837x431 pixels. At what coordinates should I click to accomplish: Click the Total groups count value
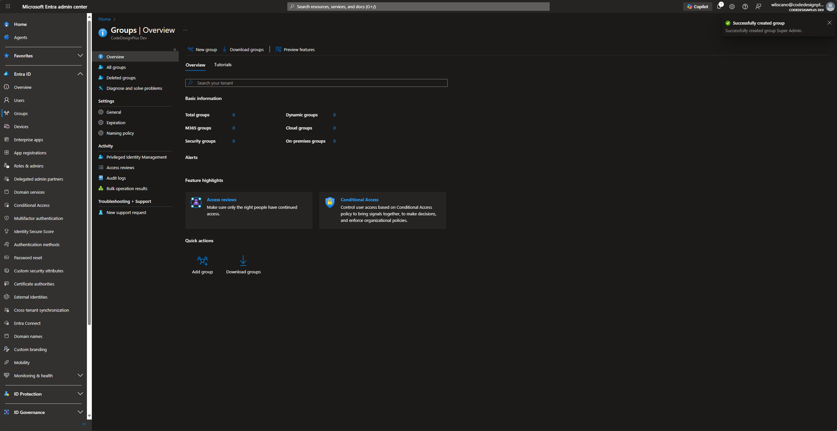(x=234, y=115)
